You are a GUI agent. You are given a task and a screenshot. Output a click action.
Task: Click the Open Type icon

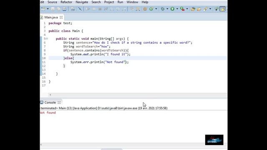pyautogui.click(x=193, y=9)
